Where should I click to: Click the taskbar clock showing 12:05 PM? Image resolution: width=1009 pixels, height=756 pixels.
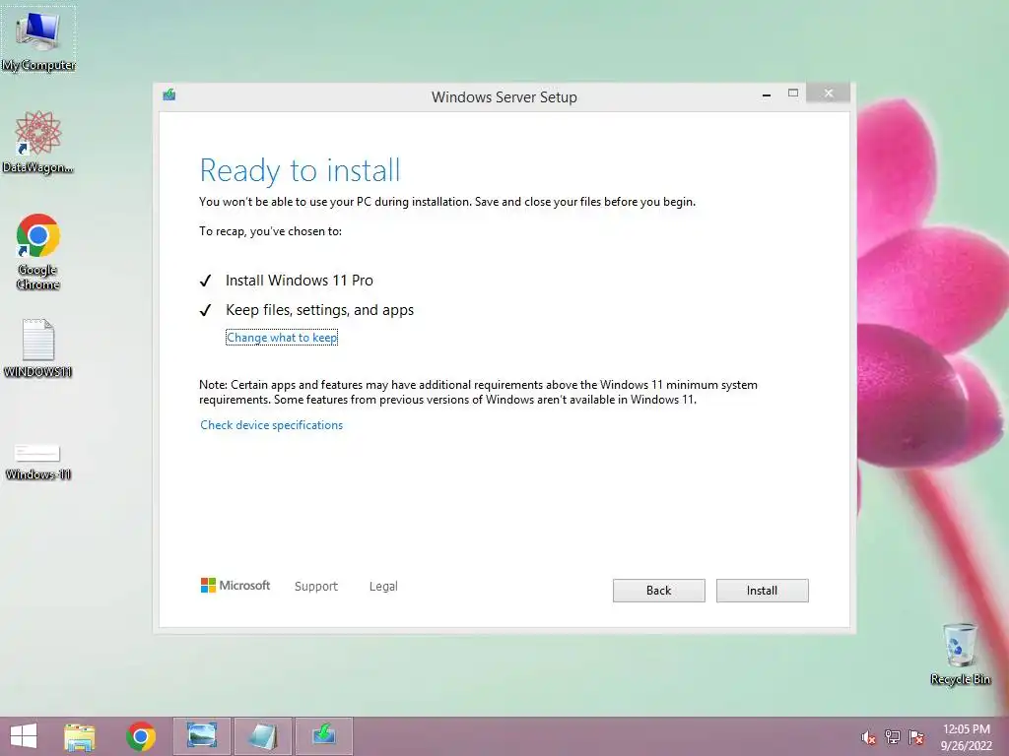coord(966,736)
